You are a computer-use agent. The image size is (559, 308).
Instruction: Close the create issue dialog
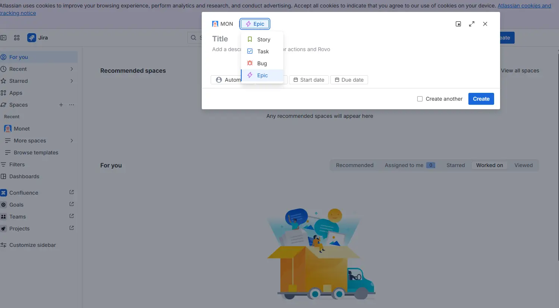[x=485, y=24]
